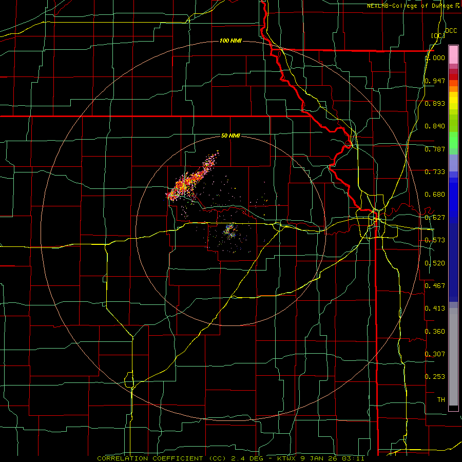The image size is (462, 462).
Task: Click the 0.520 legend value
Action: (x=435, y=263)
